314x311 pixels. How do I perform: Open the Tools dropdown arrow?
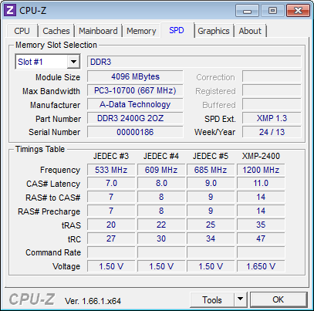(x=240, y=299)
